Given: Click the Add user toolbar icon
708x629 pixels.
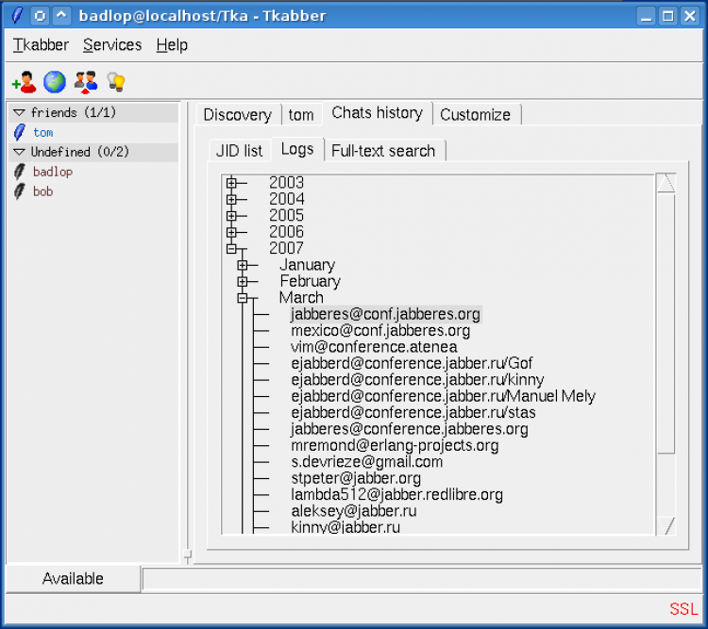Looking at the screenshot, I should coord(24,82).
